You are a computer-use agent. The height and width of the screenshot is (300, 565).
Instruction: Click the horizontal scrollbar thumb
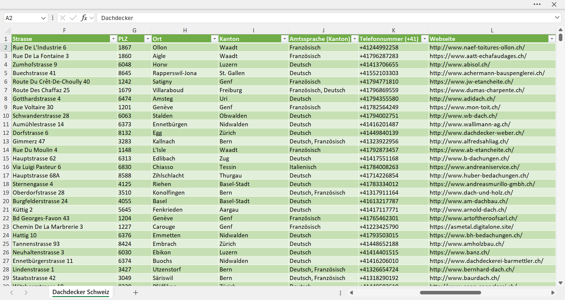(x=451, y=293)
